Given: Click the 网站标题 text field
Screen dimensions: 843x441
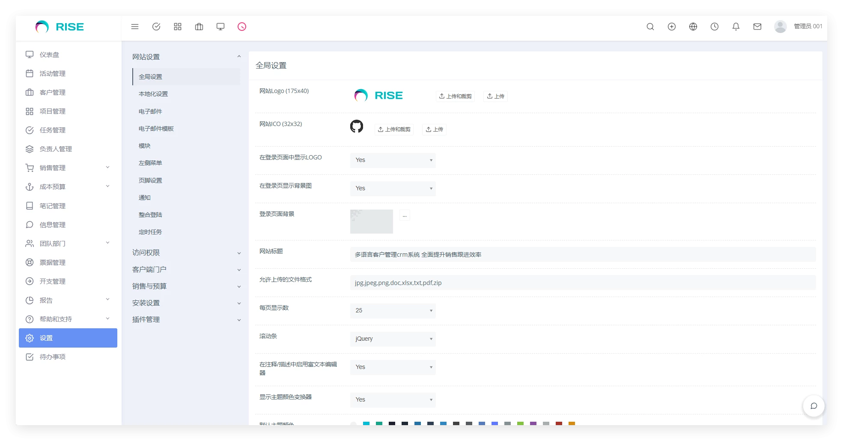Looking at the screenshot, I should click(x=582, y=255).
